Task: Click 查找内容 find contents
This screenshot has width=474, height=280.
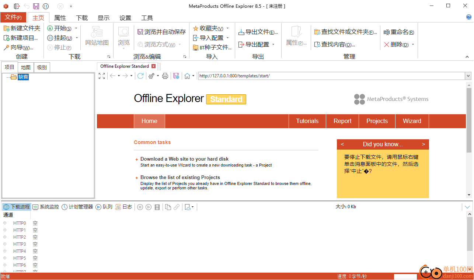Action: (x=334, y=45)
